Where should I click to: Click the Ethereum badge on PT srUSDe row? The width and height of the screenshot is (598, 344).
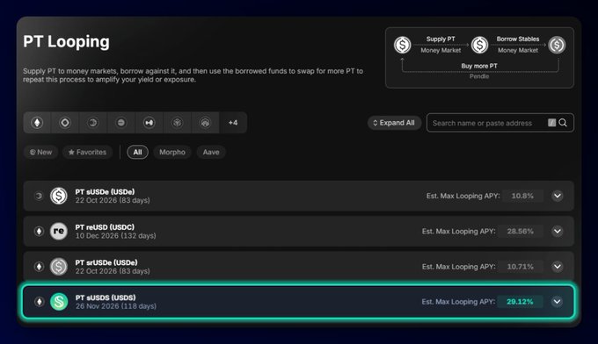pyautogui.click(x=39, y=267)
